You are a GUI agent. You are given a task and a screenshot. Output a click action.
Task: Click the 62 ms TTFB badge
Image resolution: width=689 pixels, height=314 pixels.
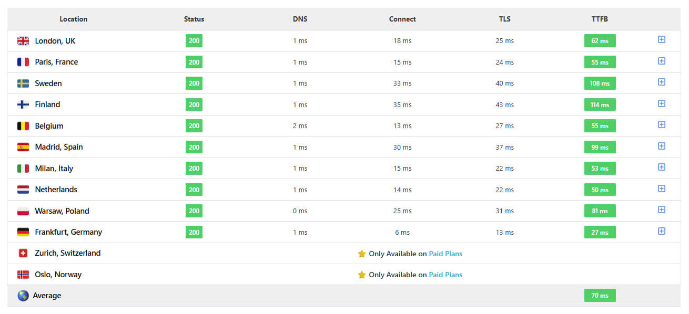pyautogui.click(x=600, y=41)
